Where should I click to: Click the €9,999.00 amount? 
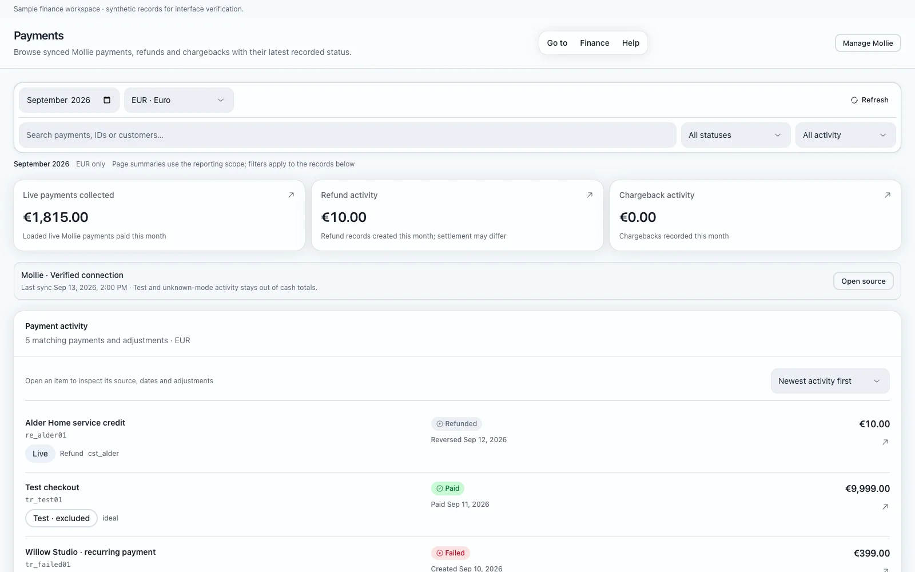(x=868, y=488)
